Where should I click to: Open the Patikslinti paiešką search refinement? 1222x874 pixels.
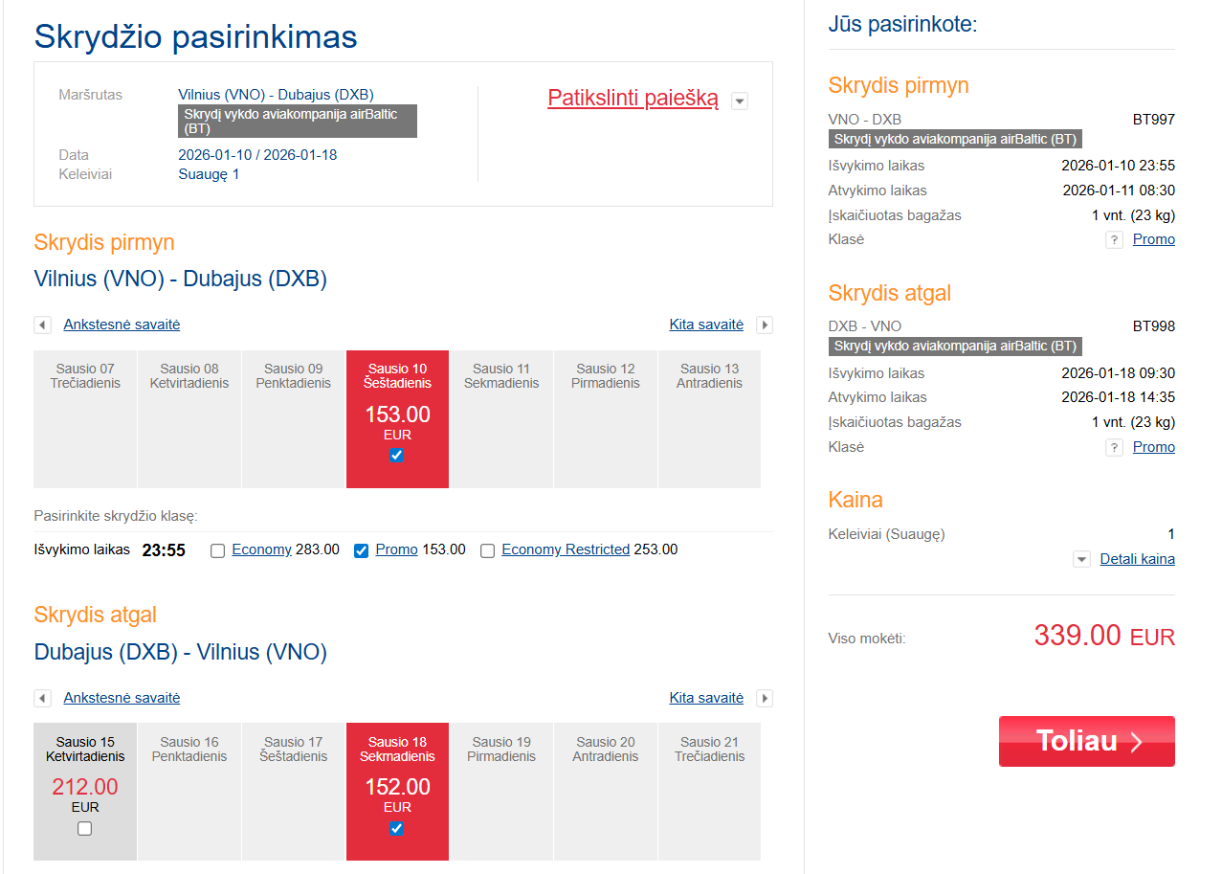[633, 98]
